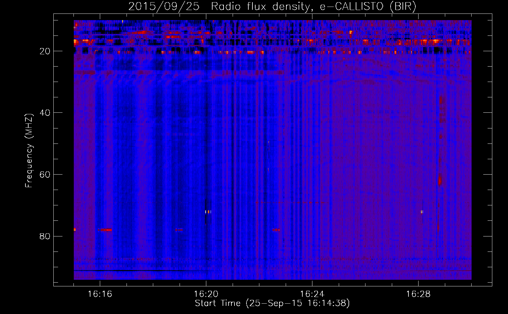Click the bright burst near 16:20 at 72 MHz
The height and width of the screenshot is (314, 508).
(208, 212)
